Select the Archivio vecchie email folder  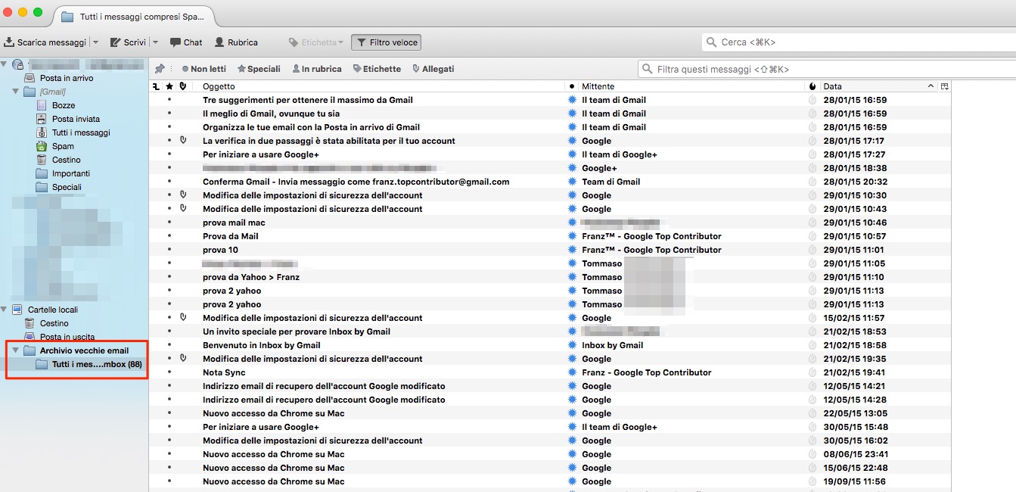point(84,350)
